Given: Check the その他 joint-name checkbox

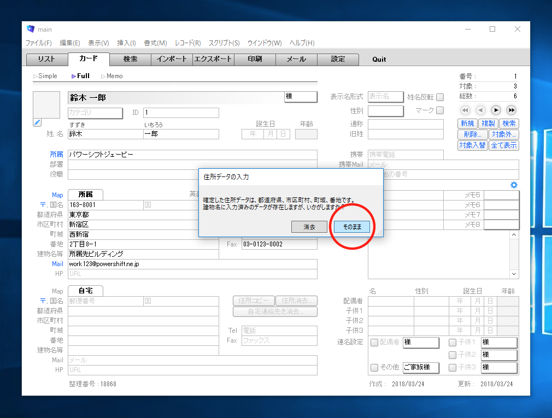Looking at the screenshot, I should [x=374, y=367].
